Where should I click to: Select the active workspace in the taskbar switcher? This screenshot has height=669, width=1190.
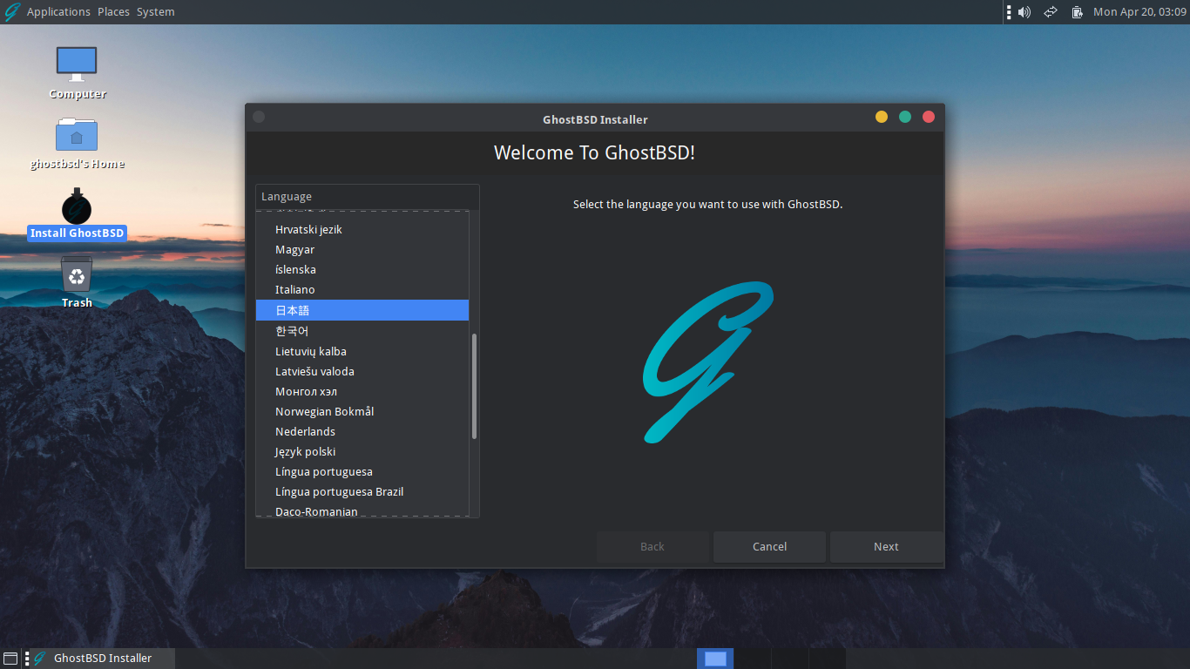point(714,658)
